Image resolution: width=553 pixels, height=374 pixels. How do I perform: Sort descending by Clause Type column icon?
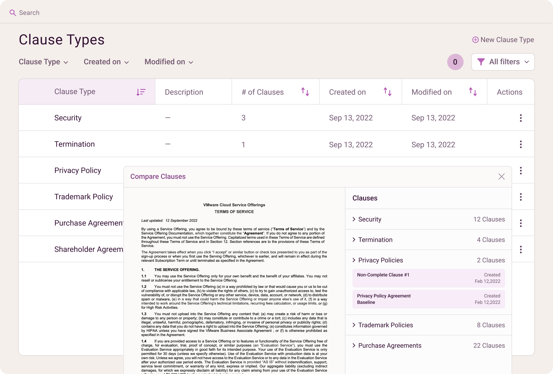coord(141,92)
